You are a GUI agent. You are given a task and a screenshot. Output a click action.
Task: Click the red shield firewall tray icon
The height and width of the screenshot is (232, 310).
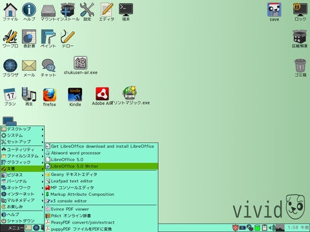click(x=236, y=227)
